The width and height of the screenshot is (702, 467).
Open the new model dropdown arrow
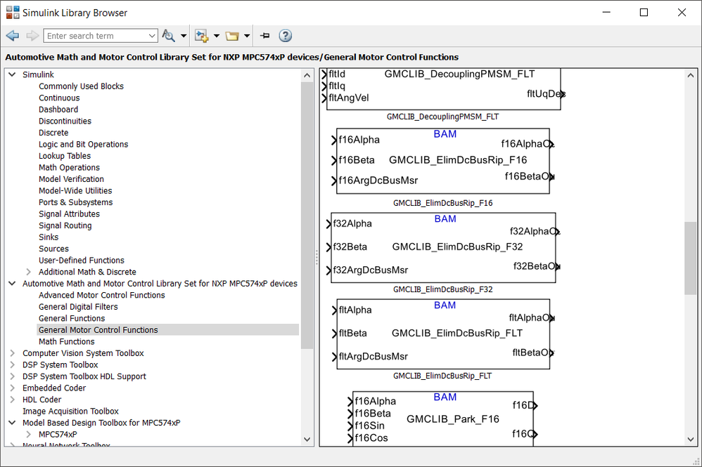coord(217,36)
